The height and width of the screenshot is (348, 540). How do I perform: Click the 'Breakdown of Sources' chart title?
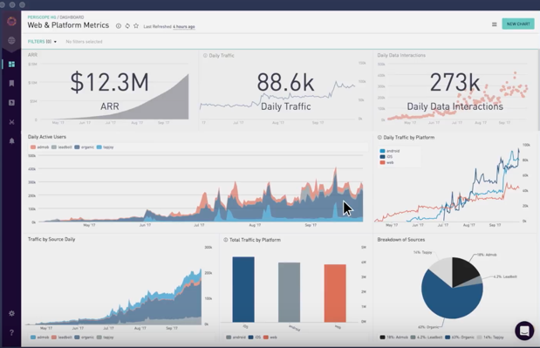coord(401,240)
